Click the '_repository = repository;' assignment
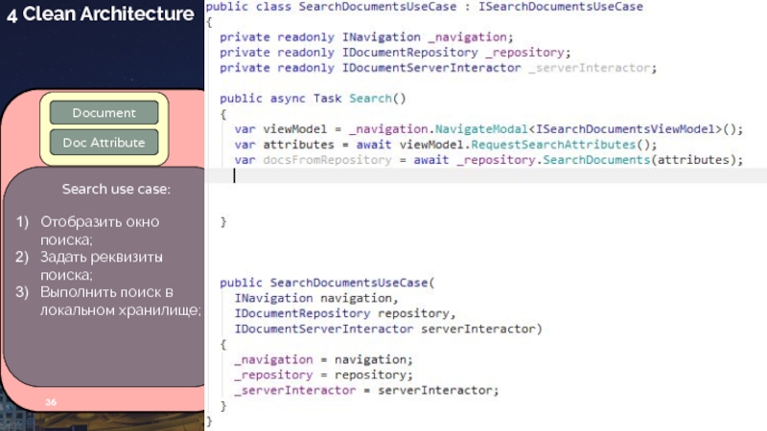This screenshot has height=431, width=767. pyautogui.click(x=323, y=374)
